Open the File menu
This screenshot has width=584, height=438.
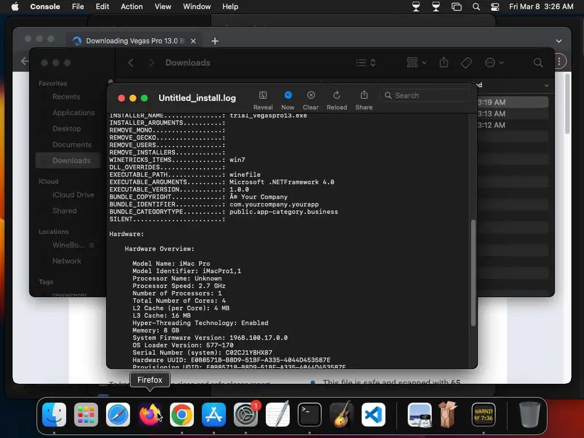pyautogui.click(x=78, y=7)
